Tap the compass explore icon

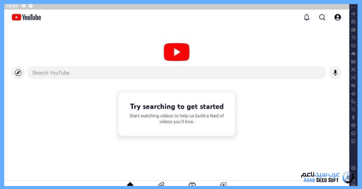pyautogui.click(x=18, y=73)
